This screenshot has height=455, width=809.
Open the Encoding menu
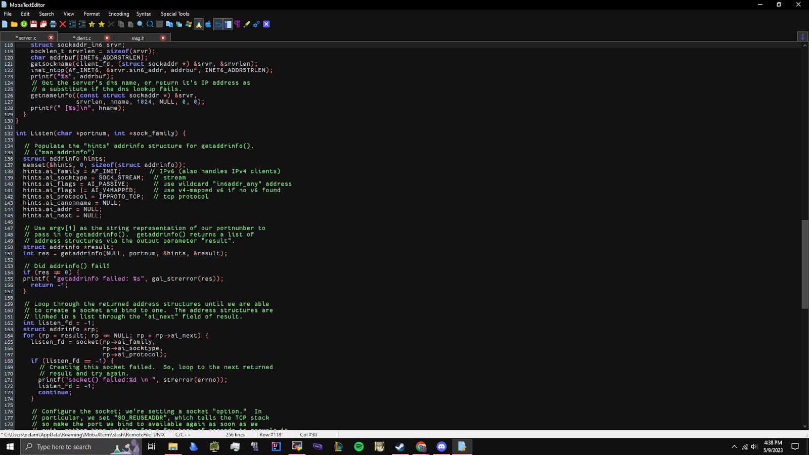(119, 14)
